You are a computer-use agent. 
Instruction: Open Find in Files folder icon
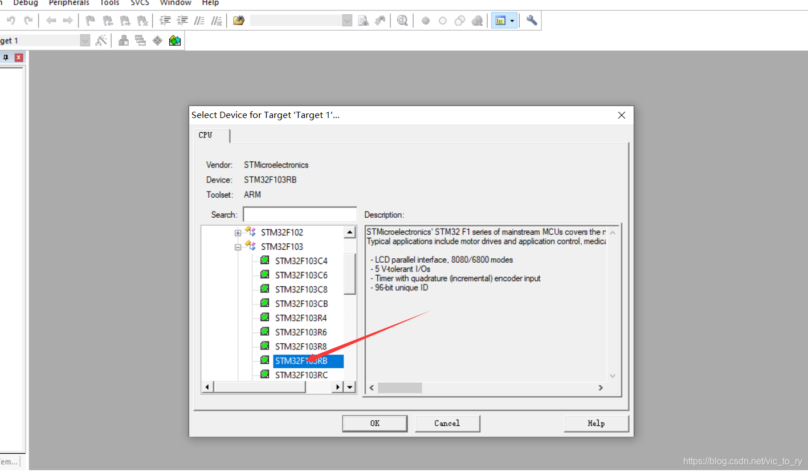239,21
